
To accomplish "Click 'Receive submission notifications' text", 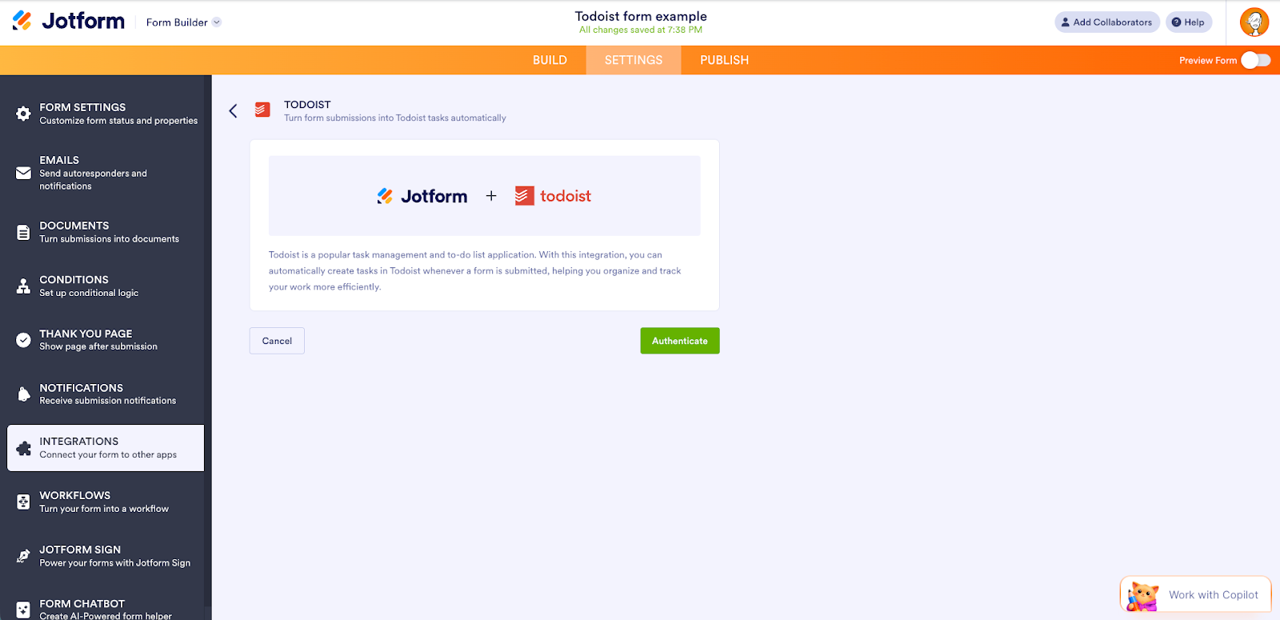I will point(108,401).
